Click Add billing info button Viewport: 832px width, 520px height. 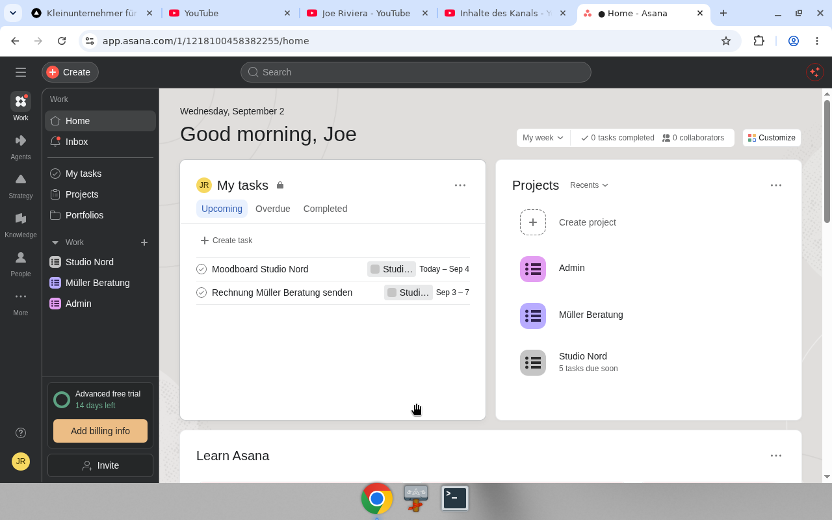(100, 431)
